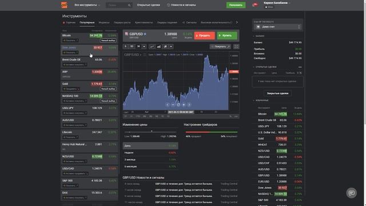The image size is (366, 206).
Task: Select Gold in the instruments list
Action: click(89, 86)
